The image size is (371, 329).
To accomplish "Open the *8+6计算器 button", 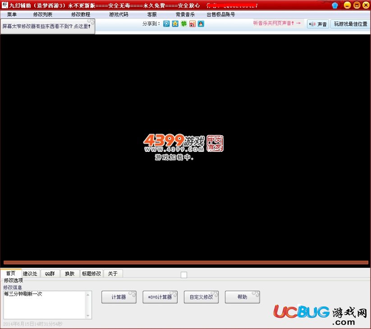I will point(160,297).
